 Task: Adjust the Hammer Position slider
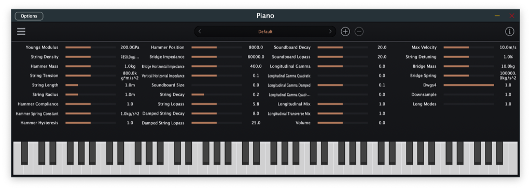[x=216, y=47]
